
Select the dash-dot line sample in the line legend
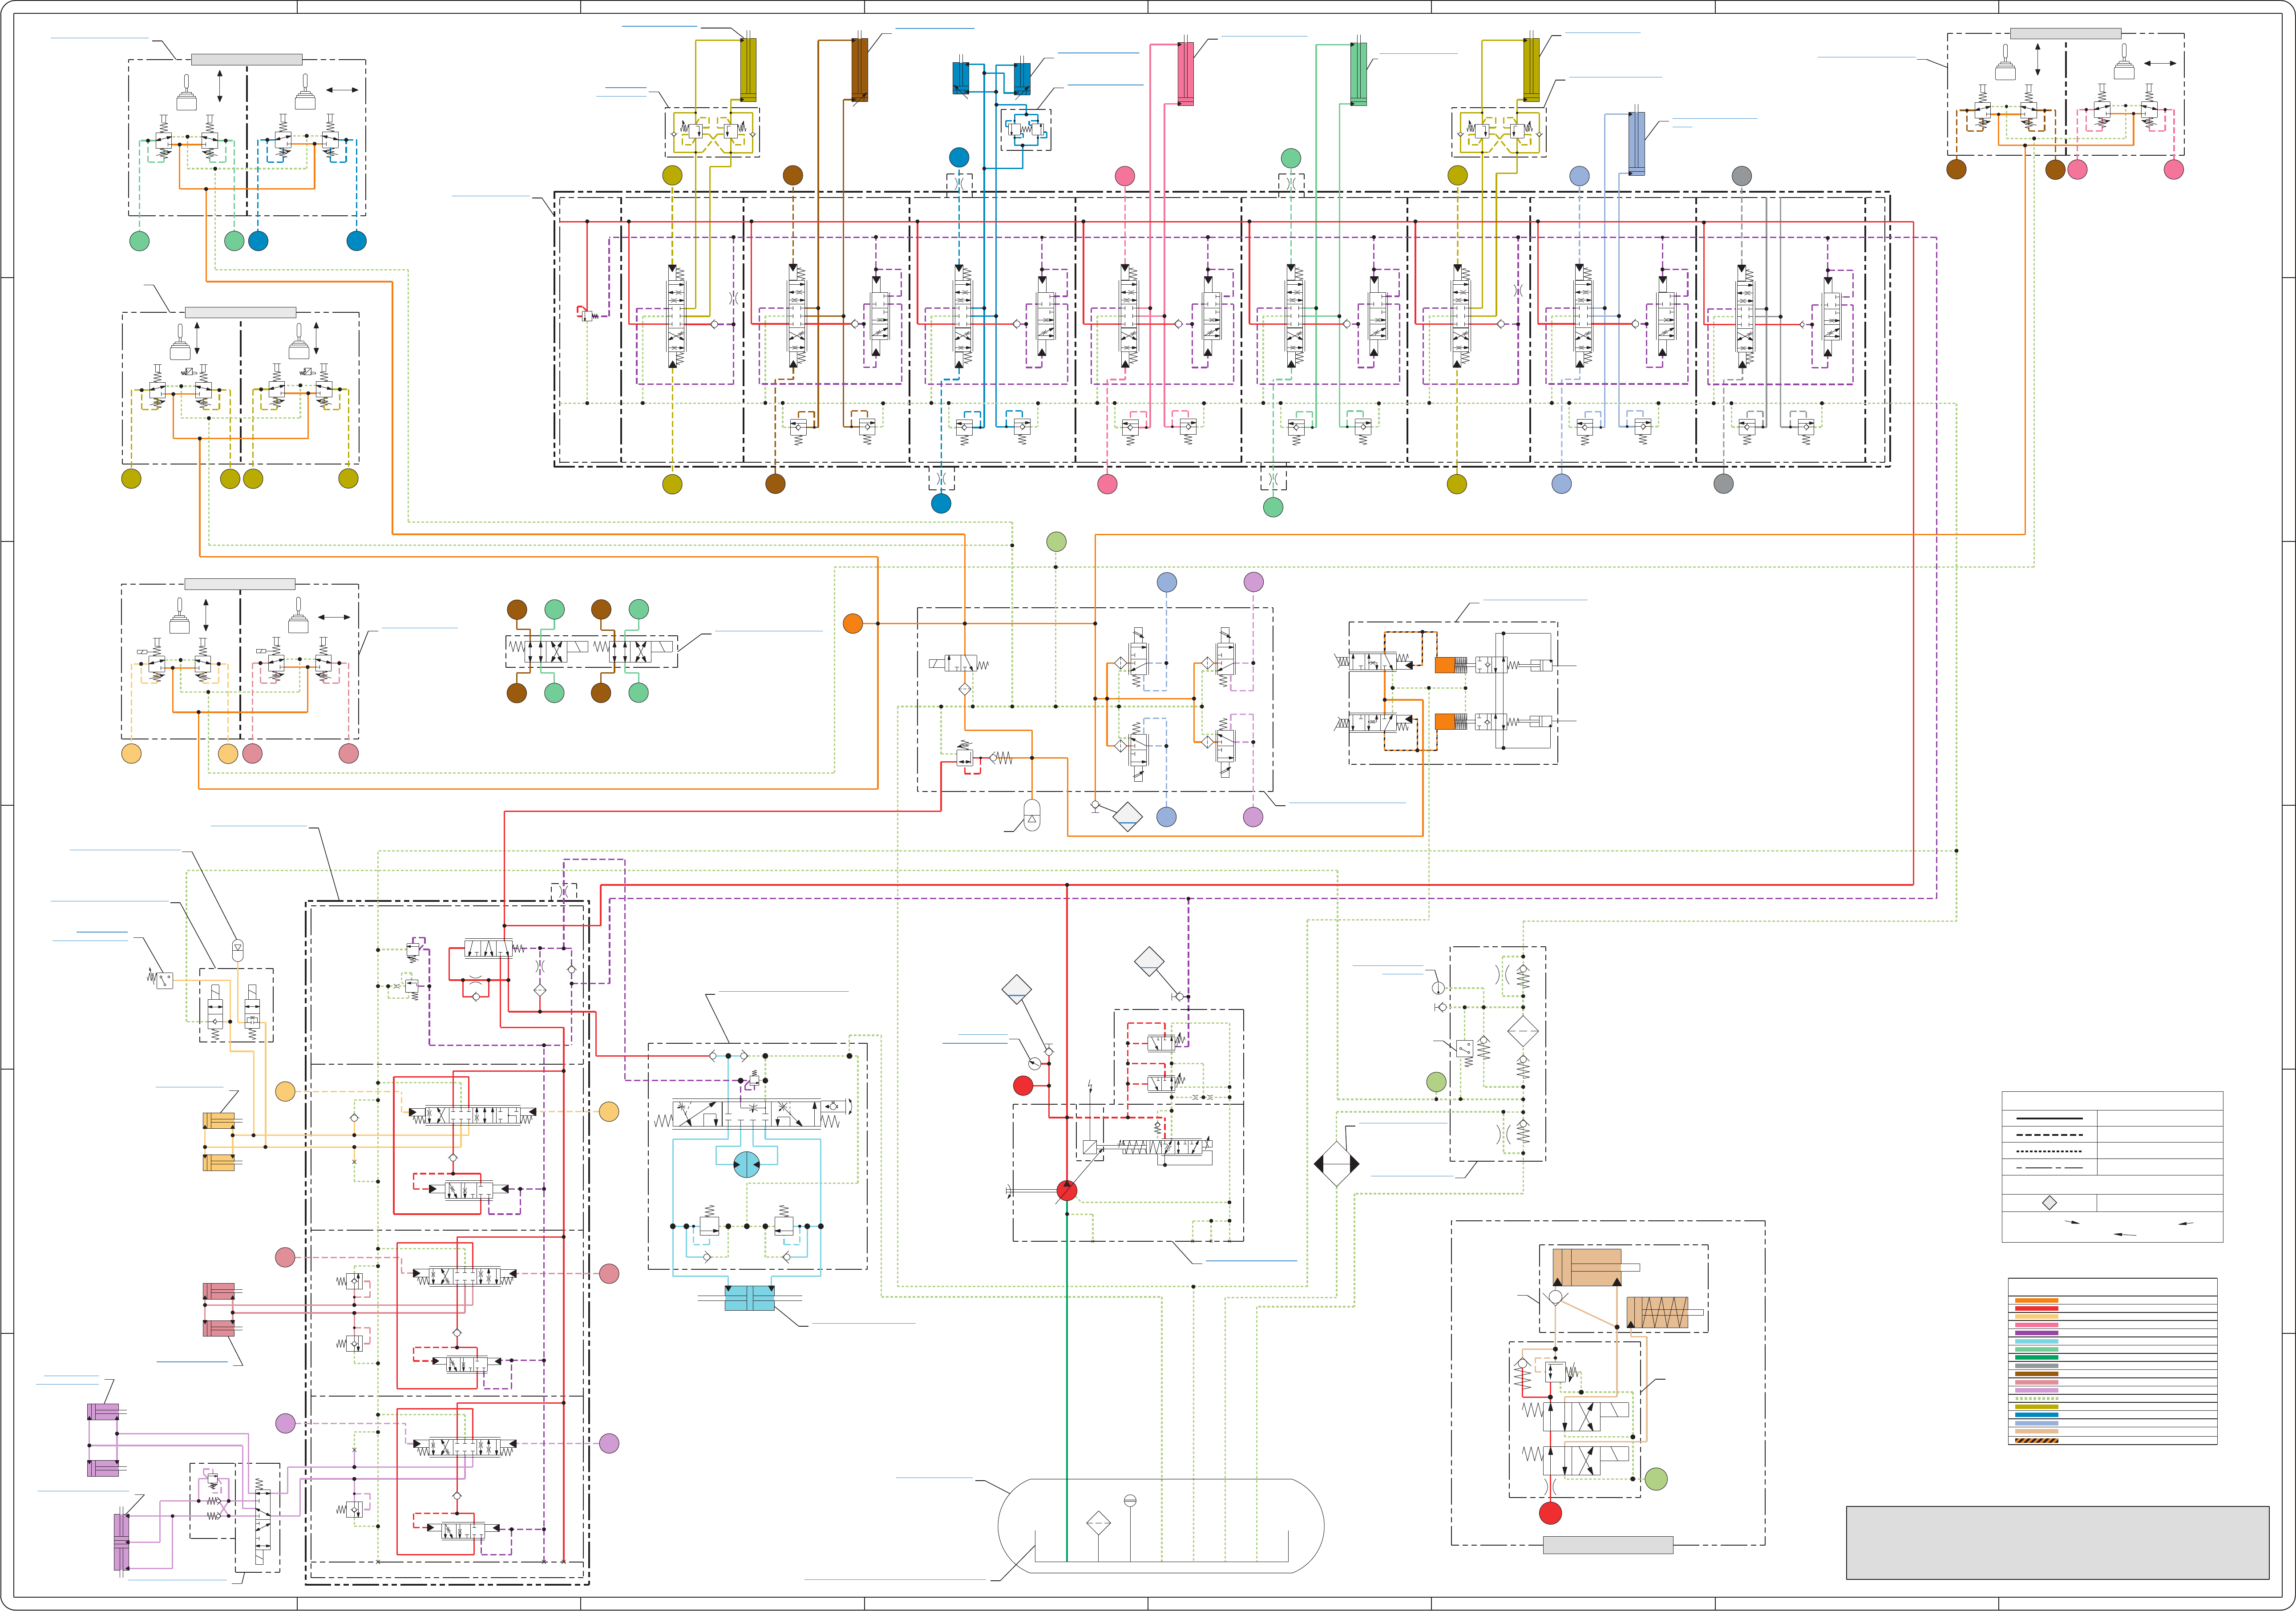(x=2049, y=1168)
